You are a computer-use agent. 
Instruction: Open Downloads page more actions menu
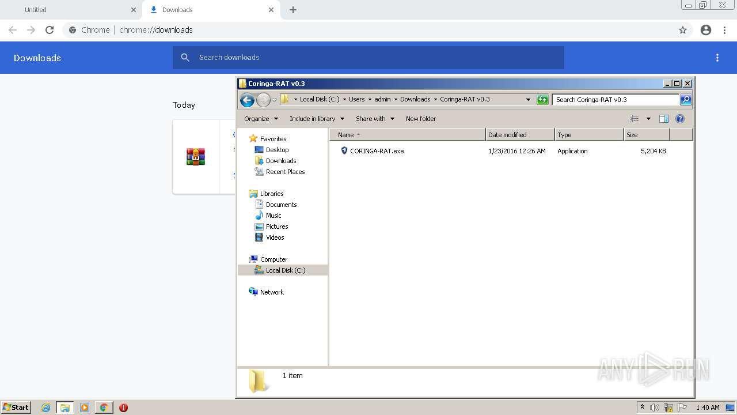click(x=717, y=58)
